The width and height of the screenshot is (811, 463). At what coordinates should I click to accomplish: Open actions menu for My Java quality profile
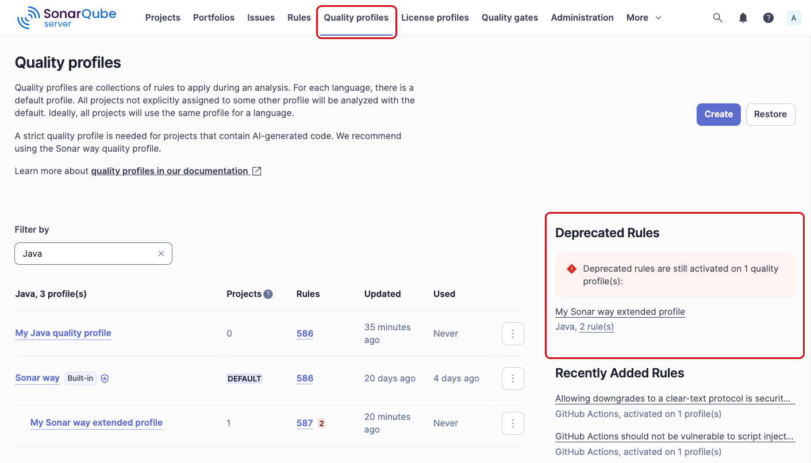pyautogui.click(x=512, y=333)
